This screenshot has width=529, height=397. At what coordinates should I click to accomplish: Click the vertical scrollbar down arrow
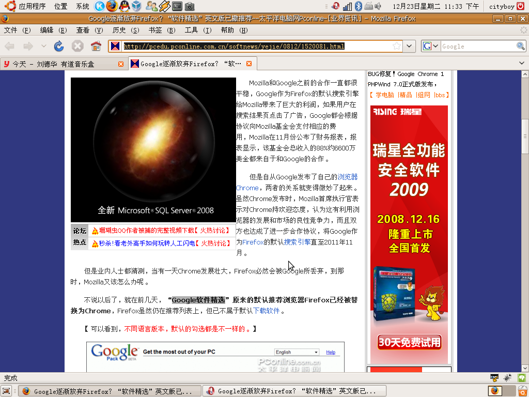click(x=525, y=368)
